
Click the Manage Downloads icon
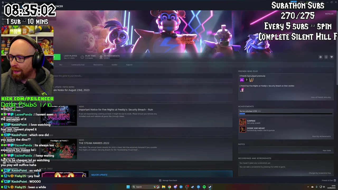[x=160, y=180]
